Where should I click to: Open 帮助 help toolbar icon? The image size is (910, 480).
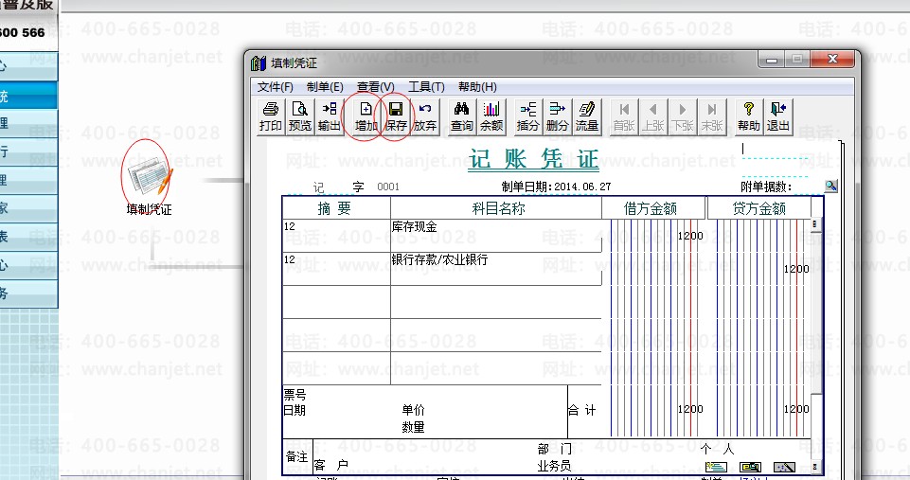749,116
